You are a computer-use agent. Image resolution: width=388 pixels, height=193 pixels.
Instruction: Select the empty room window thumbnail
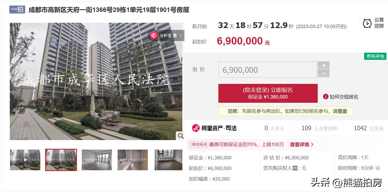(x=97, y=160)
